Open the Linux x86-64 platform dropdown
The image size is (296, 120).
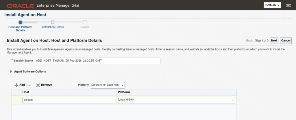pos(176,100)
